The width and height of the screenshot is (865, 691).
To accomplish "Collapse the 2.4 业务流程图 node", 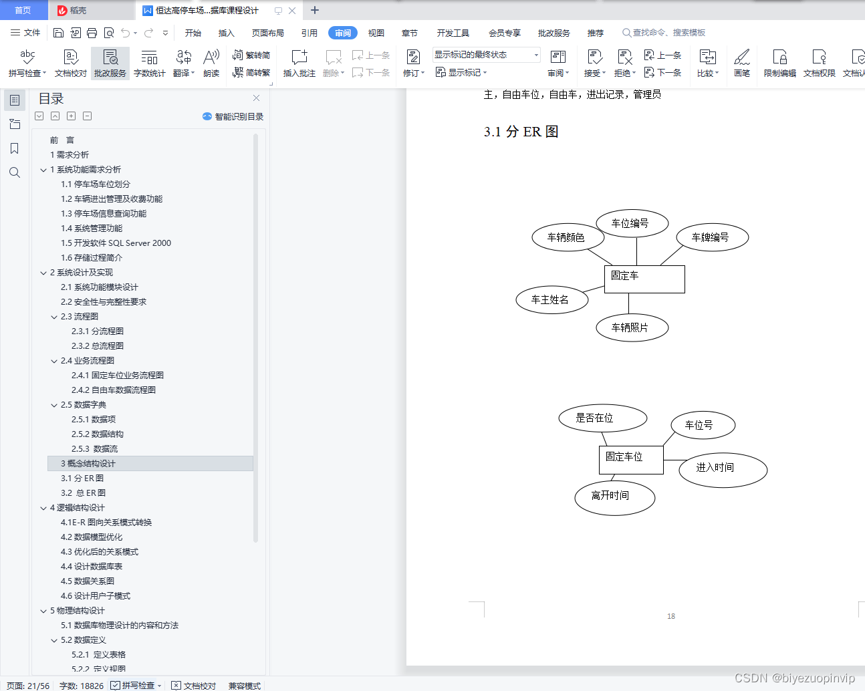I will pyautogui.click(x=54, y=361).
